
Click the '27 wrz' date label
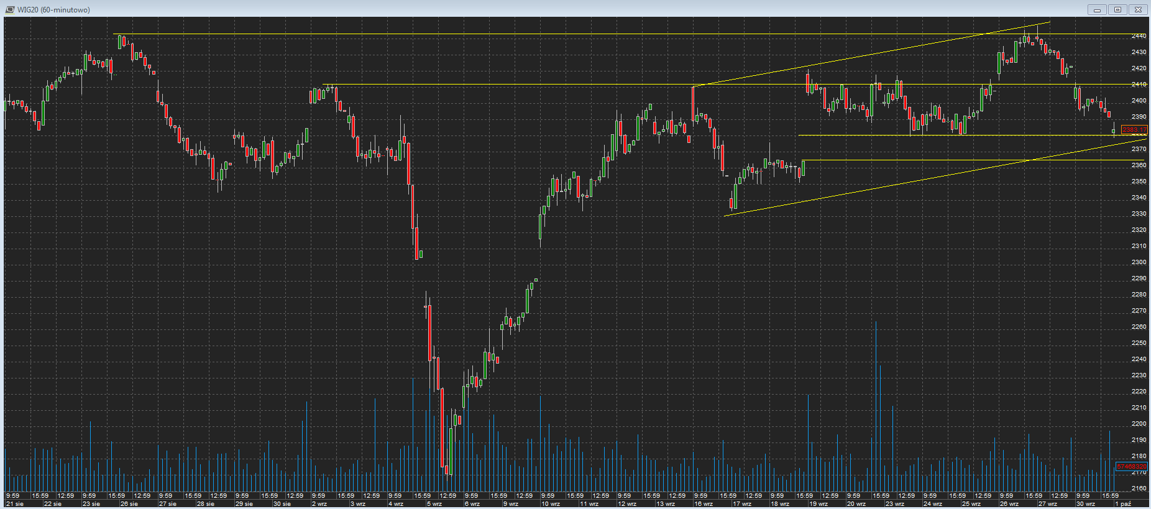[x=1048, y=504]
